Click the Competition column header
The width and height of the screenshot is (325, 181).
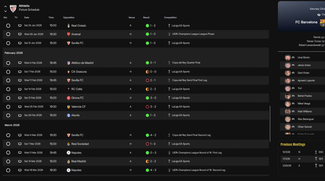[170, 18]
